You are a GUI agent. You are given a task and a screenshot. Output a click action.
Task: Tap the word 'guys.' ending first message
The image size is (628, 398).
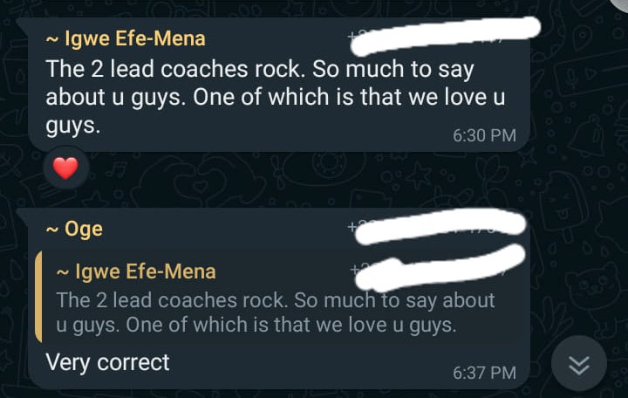[x=73, y=127]
